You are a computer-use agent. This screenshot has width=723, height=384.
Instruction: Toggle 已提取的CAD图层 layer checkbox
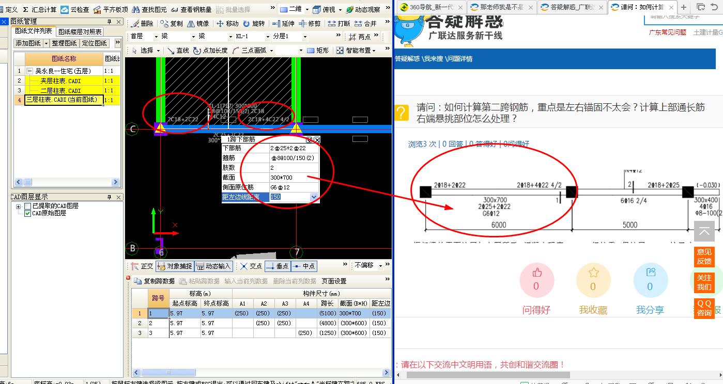pyautogui.click(x=28, y=206)
